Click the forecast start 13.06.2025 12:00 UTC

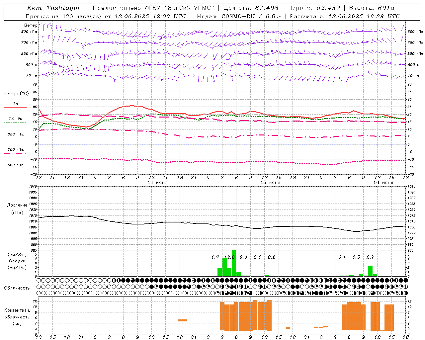(150, 16)
